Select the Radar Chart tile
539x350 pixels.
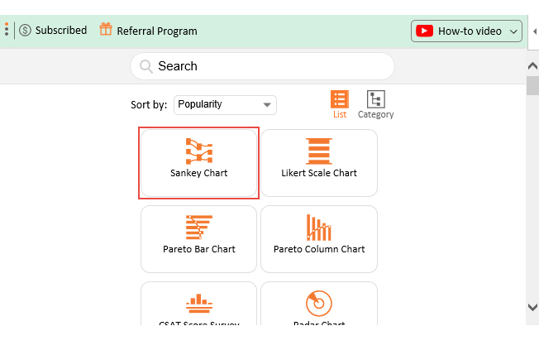[x=318, y=306]
